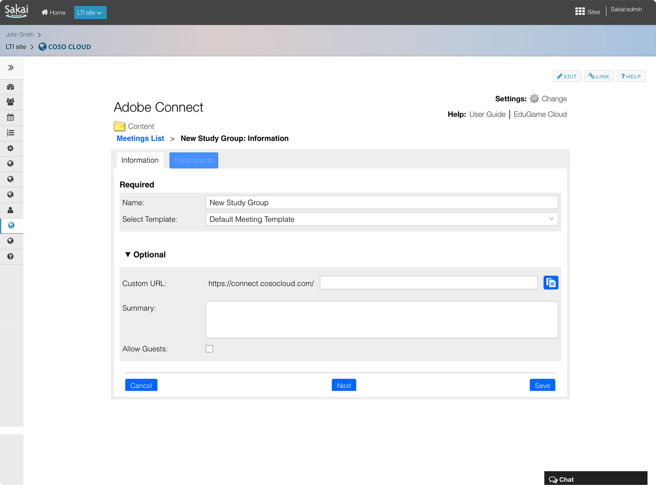This screenshot has height=485, width=656.
Task: Click the Sites grid icon
Action: point(580,12)
